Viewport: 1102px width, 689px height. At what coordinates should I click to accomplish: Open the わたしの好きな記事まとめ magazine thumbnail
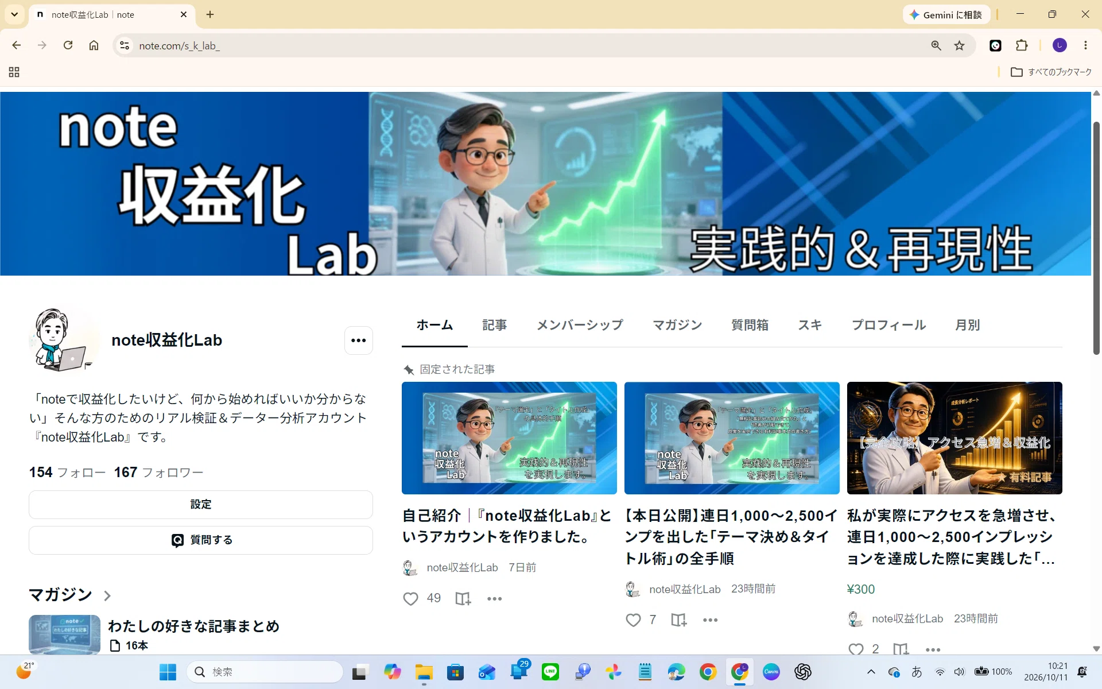(64, 634)
